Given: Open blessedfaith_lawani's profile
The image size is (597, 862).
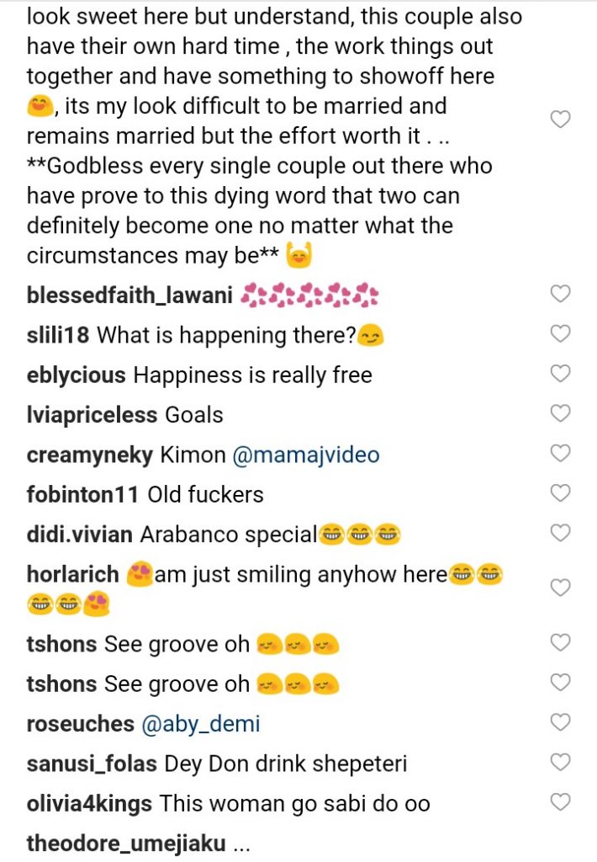Looking at the screenshot, I should [x=130, y=295].
